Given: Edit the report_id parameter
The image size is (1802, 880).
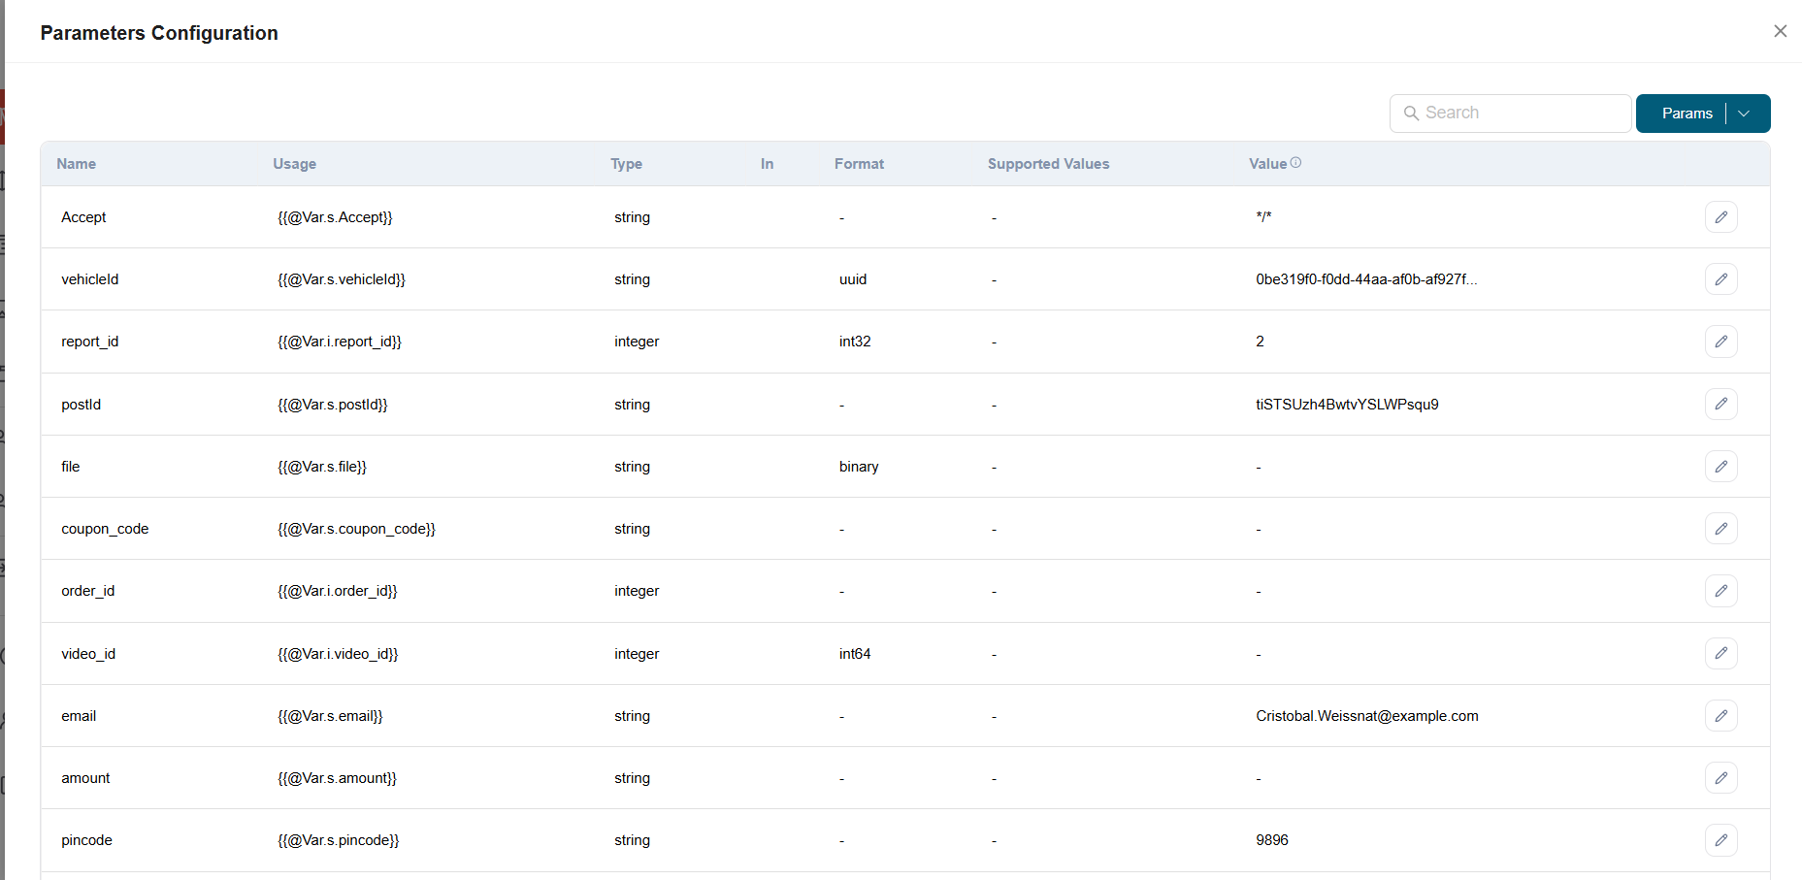Looking at the screenshot, I should click(1721, 341).
